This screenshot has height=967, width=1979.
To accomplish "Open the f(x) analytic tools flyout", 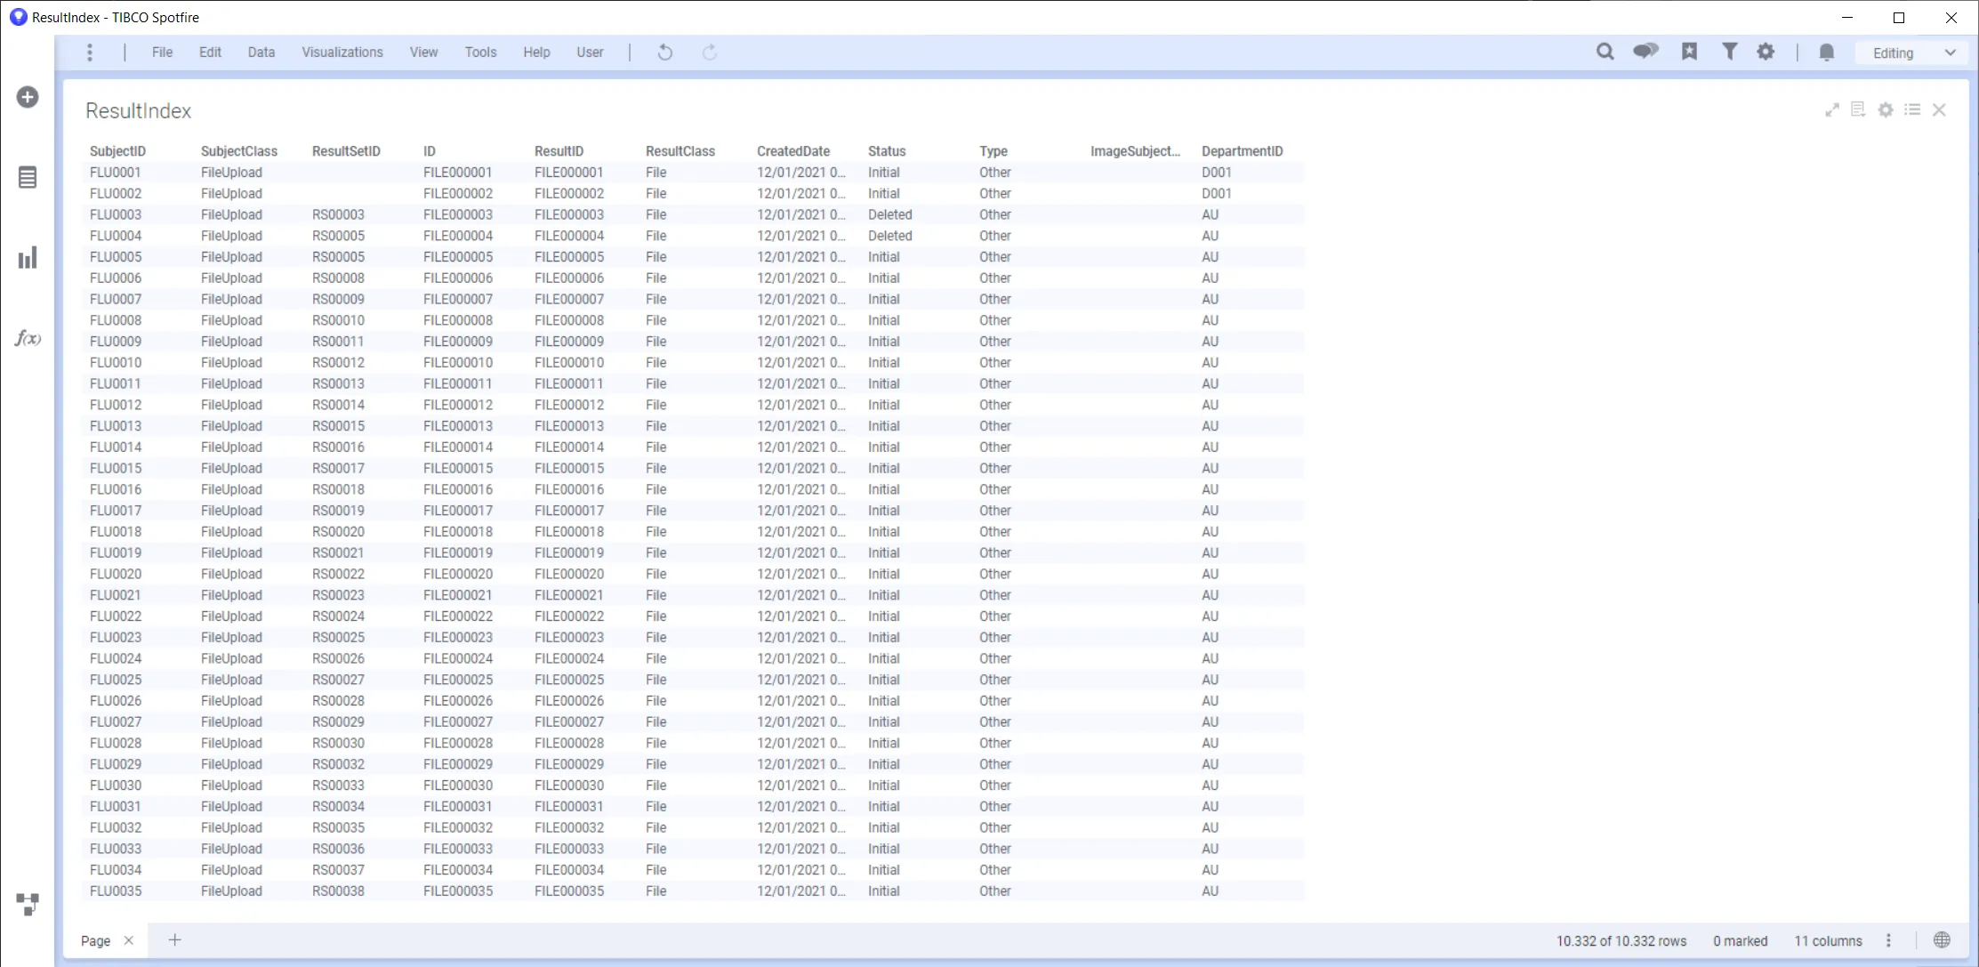I will [x=28, y=338].
